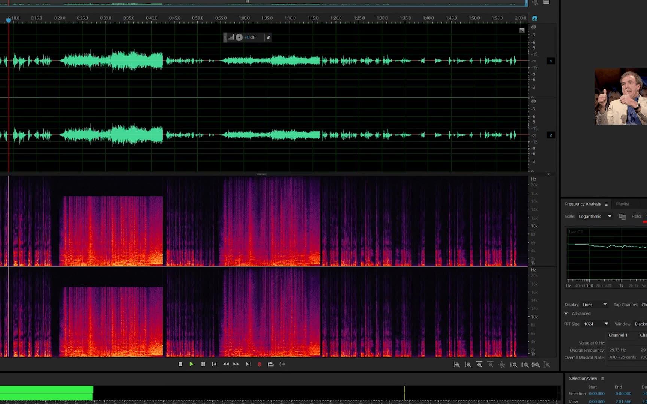Start recording with the red Record button
The height and width of the screenshot is (404, 647).
tap(259, 364)
